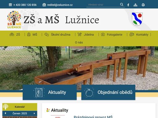158x118 pixels.
Task: Click the school building icon beside ZŠ
Action: tap(12, 34)
